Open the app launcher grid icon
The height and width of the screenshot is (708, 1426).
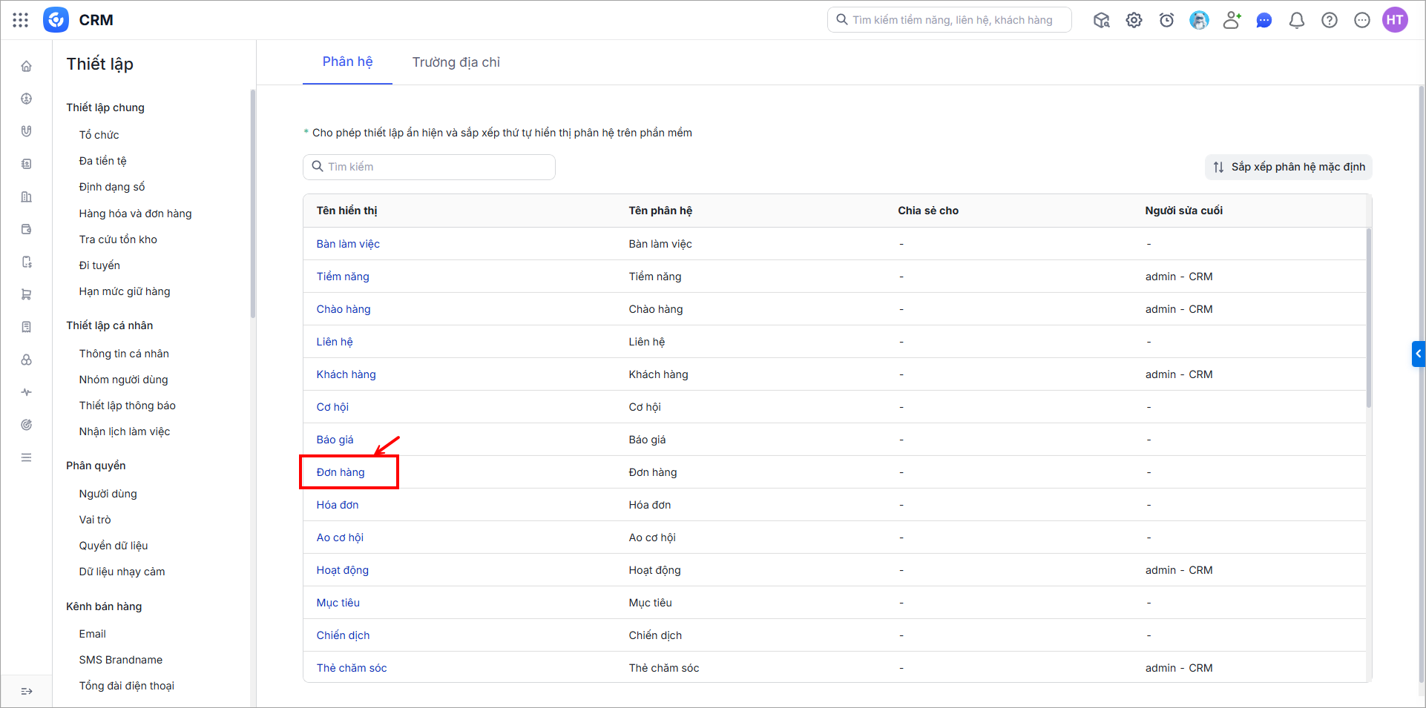point(21,20)
